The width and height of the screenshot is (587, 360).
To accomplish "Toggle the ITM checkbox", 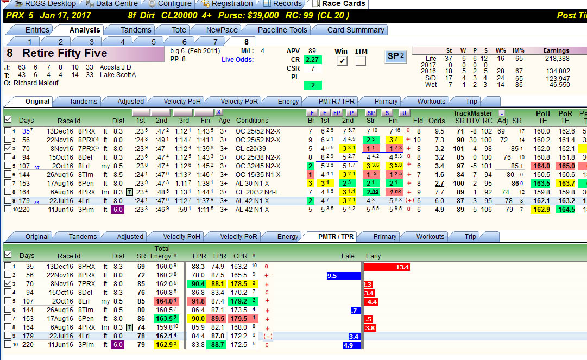I will pos(361,61).
